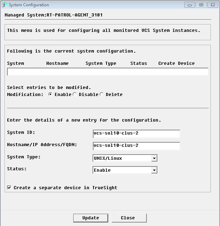
Task: Click the 'System Type' column header text
Action: point(101,63)
